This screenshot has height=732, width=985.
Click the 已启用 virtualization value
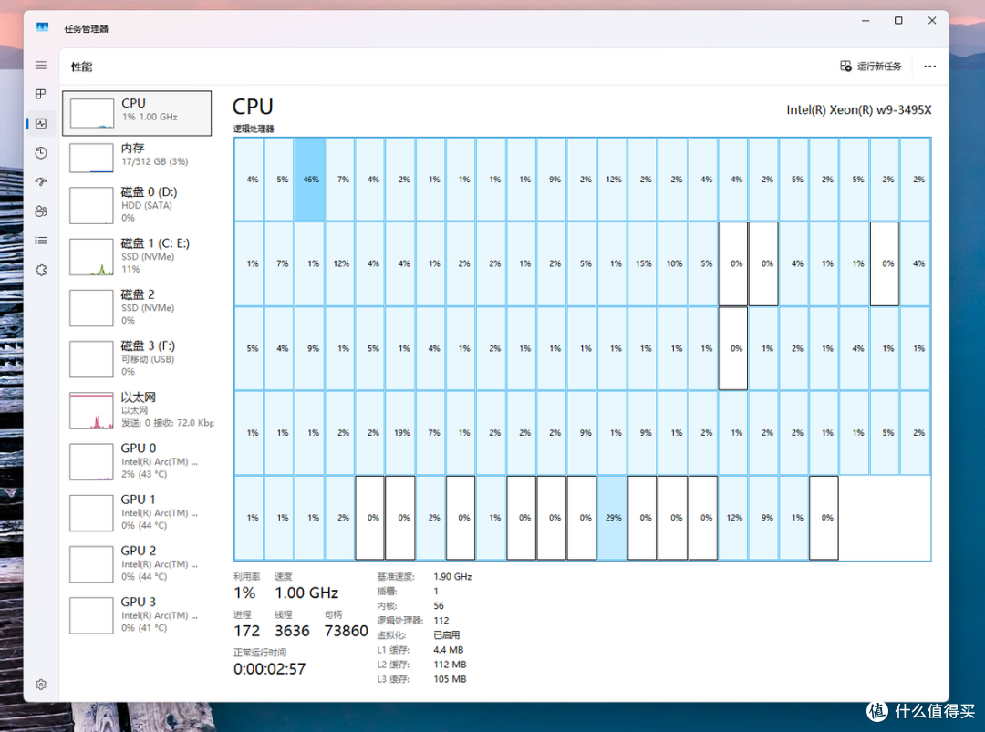tap(447, 635)
